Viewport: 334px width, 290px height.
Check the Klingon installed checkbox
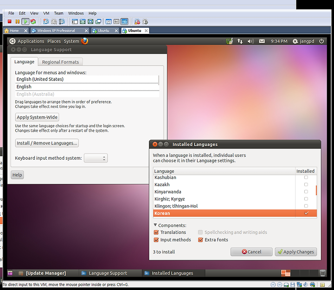[306, 206]
